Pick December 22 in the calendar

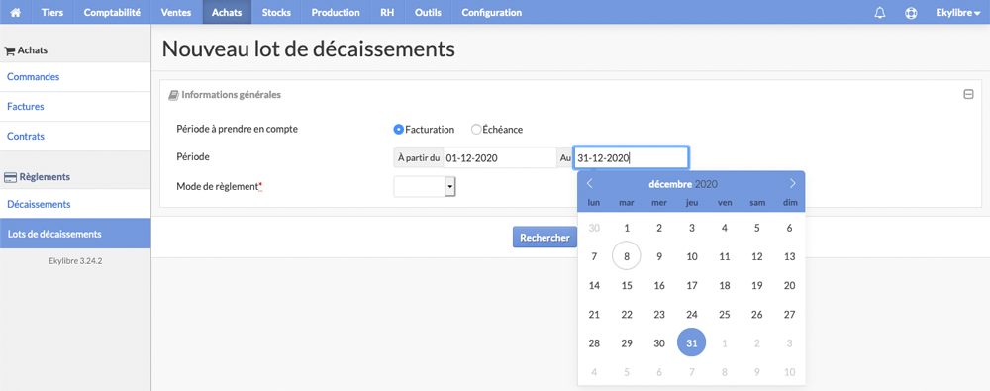click(627, 314)
